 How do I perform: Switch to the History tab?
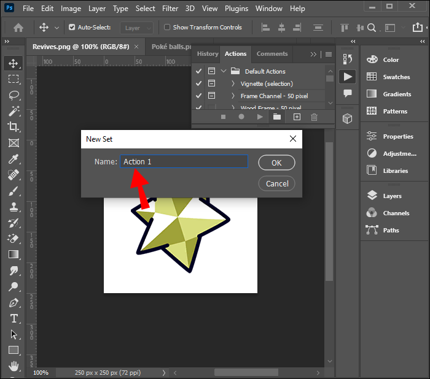click(207, 54)
